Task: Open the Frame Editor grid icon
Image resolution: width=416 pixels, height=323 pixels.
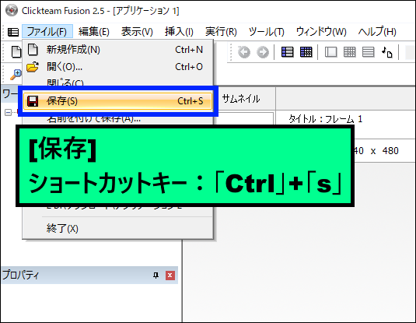Action: click(306, 52)
